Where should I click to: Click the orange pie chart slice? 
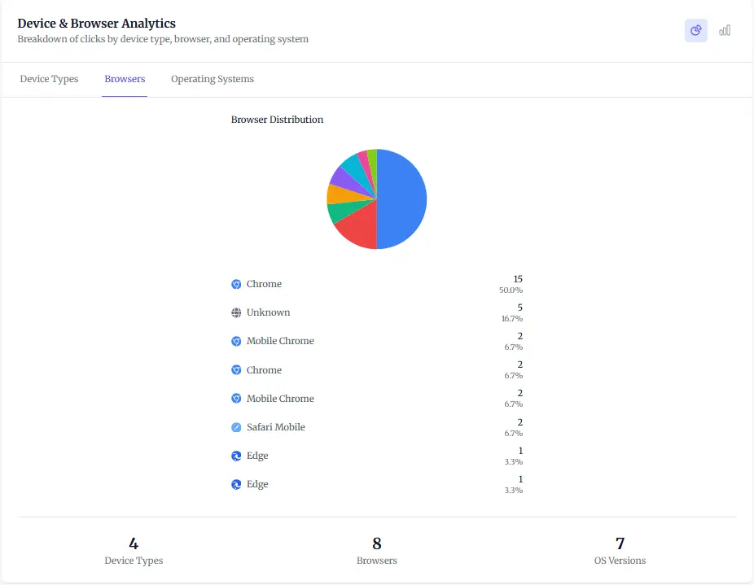point(340,194)
